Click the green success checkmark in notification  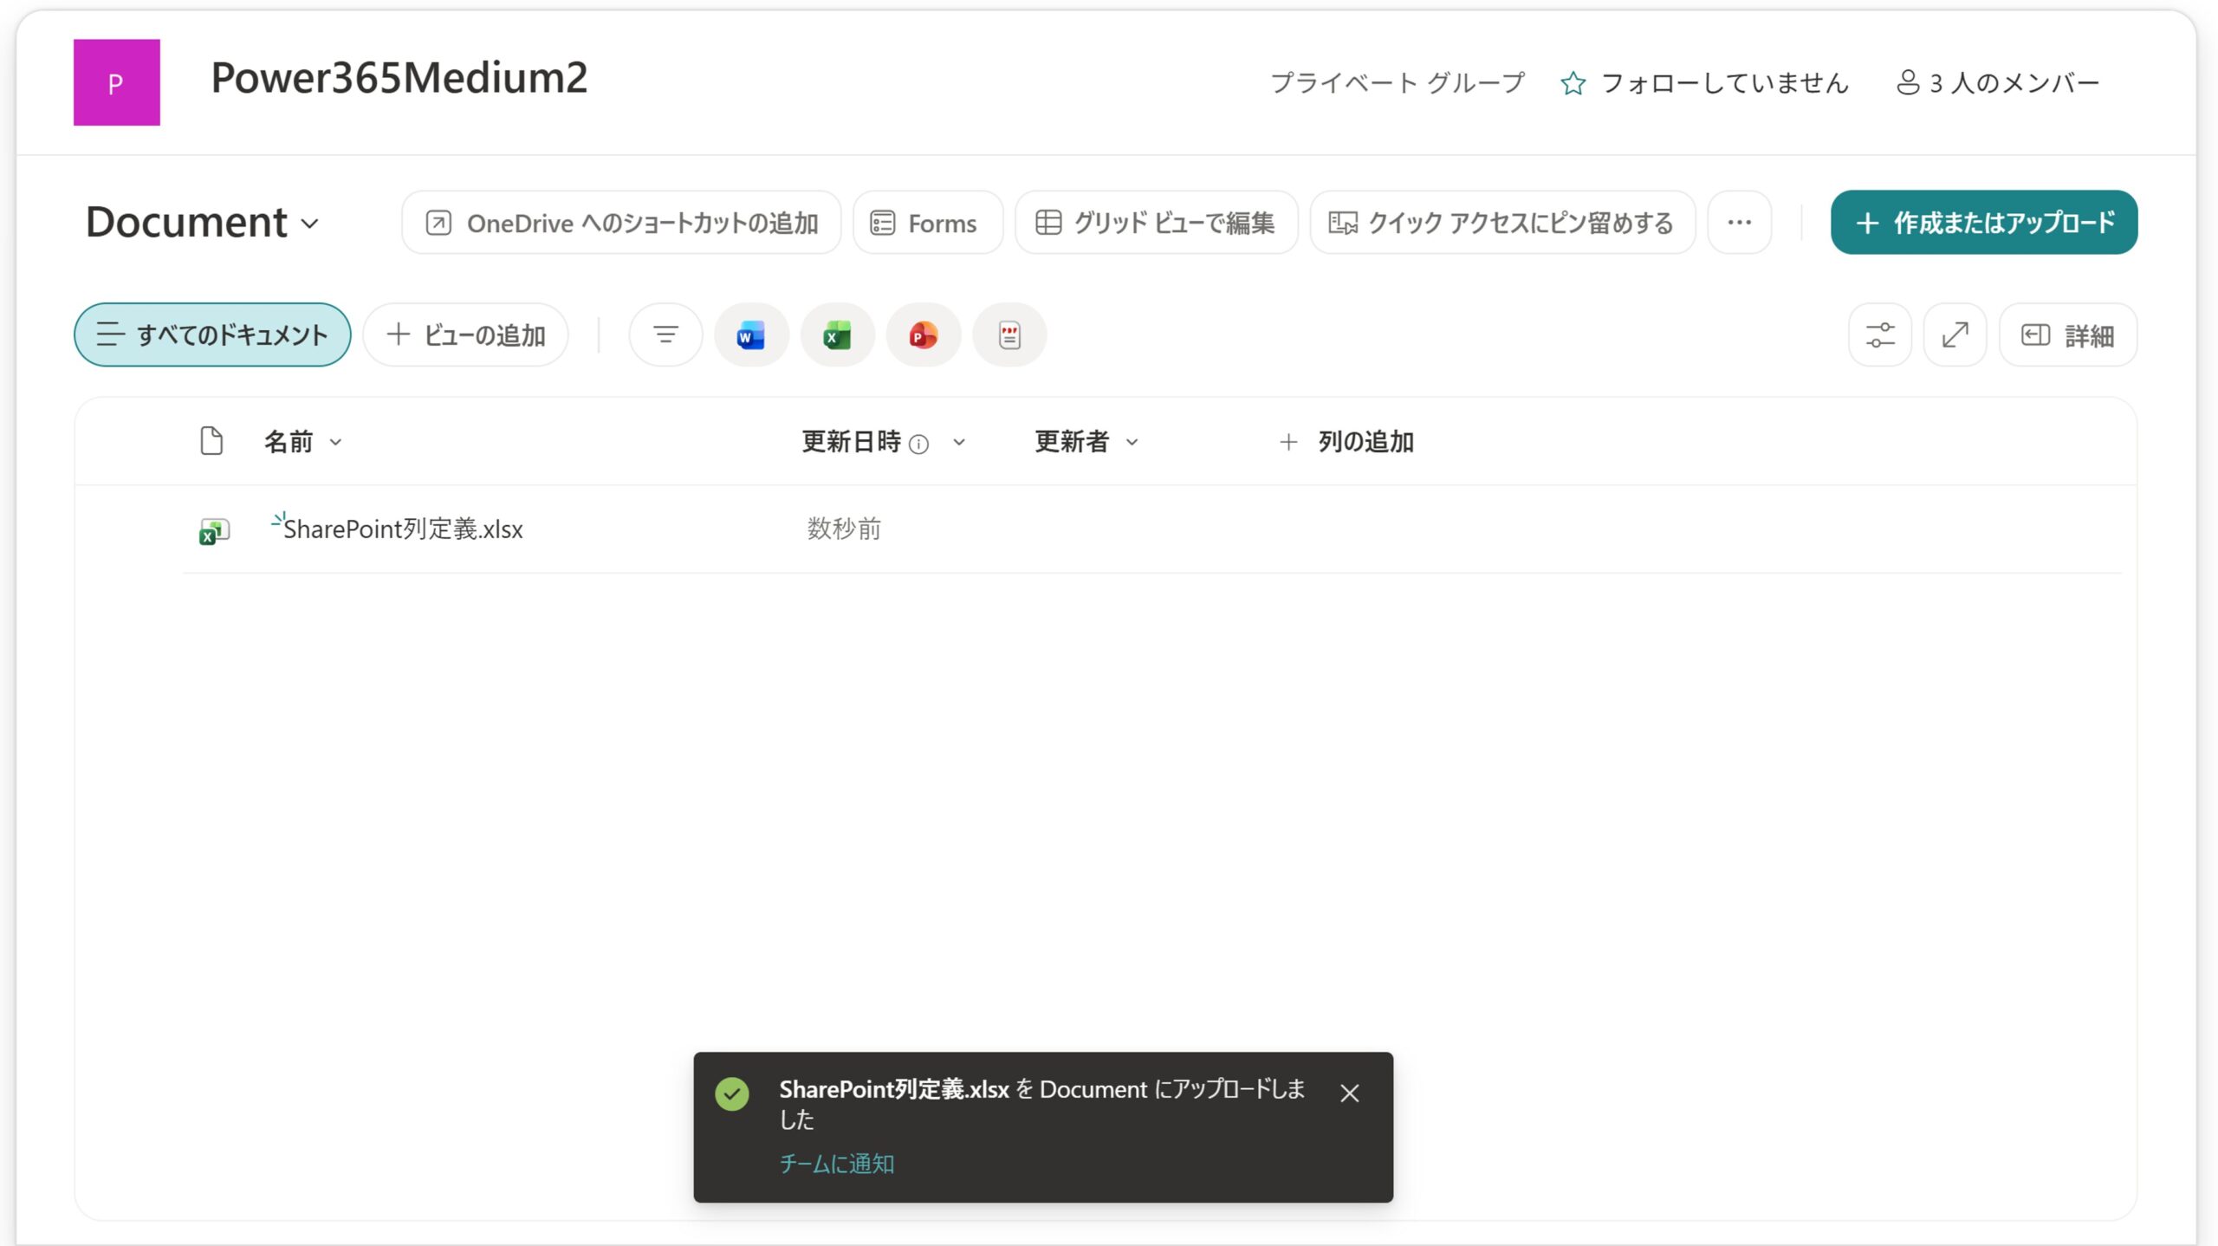(732, 1093)
